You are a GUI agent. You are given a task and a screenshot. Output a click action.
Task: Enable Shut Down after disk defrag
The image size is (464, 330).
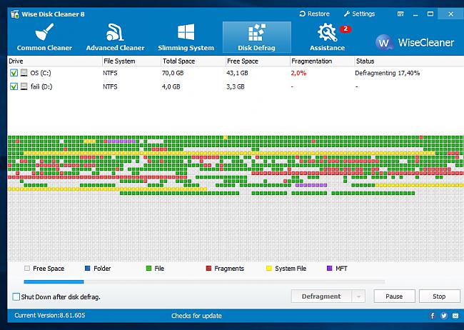click(x=16, y=296)
